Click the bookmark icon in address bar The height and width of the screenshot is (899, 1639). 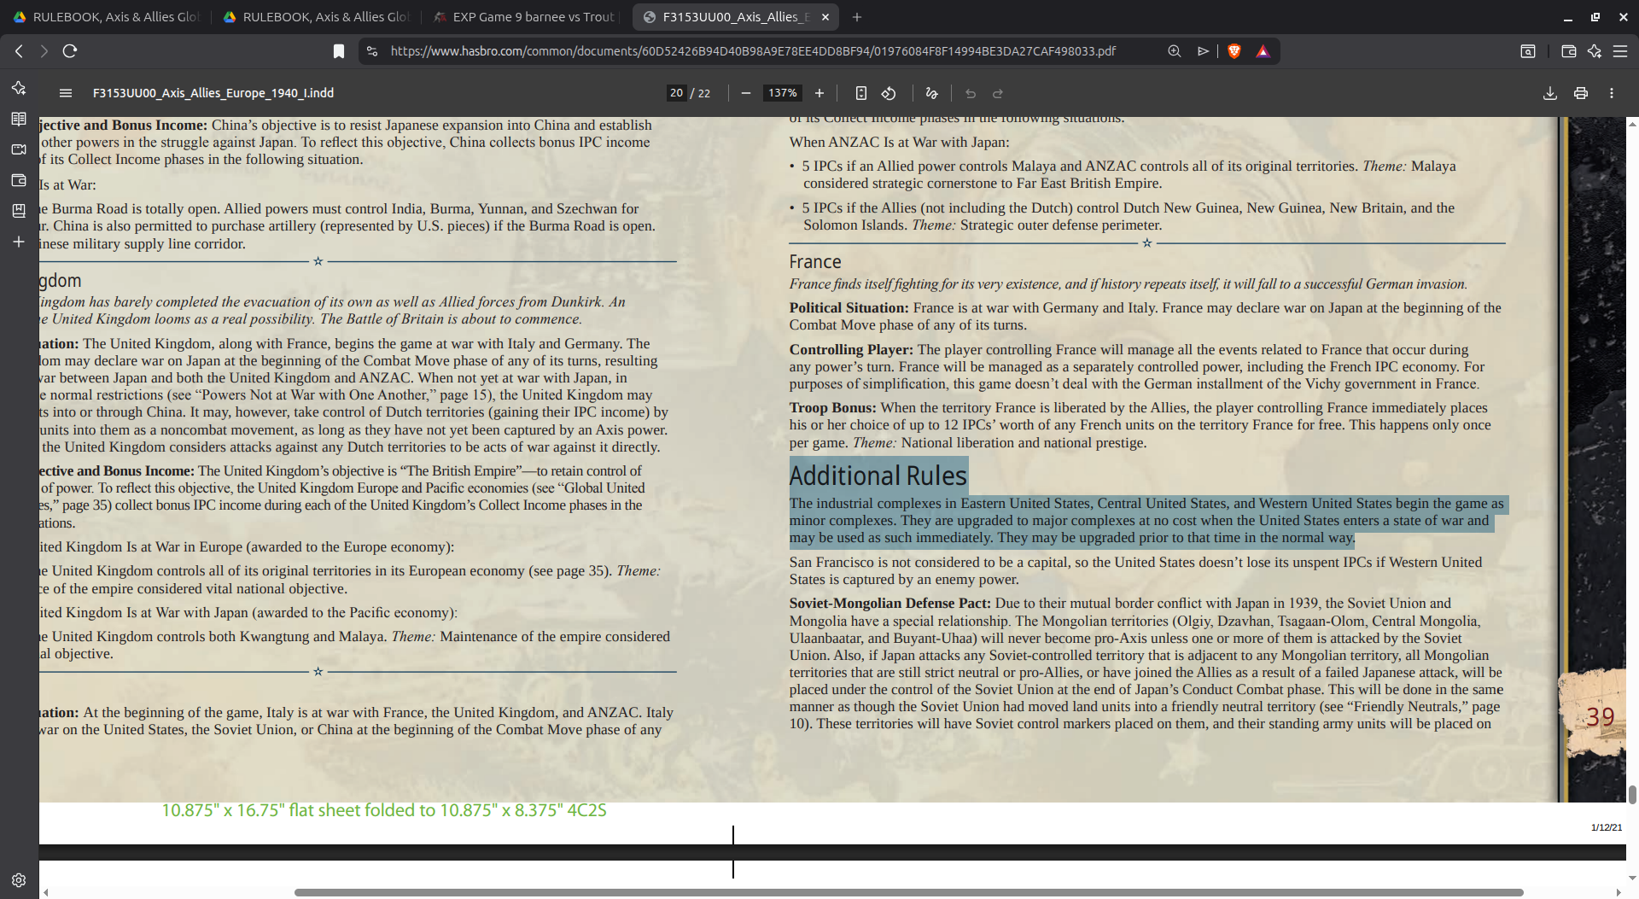(x=338, y=51)
